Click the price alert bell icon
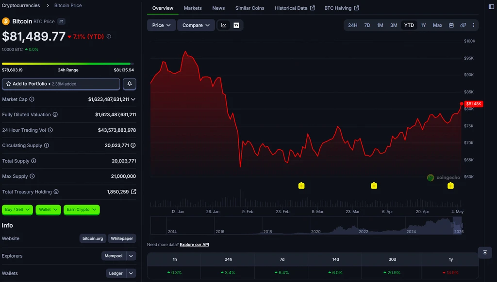Image resolution: width=497 pixels, height=282 pixels. pos(129,84)
